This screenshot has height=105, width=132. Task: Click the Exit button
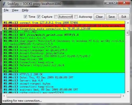click(x=124, y=17)
